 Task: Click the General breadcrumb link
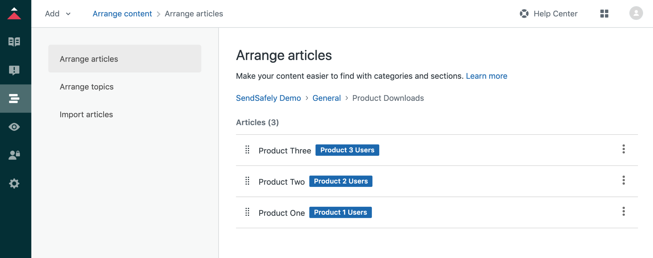[x=326, y=98]
